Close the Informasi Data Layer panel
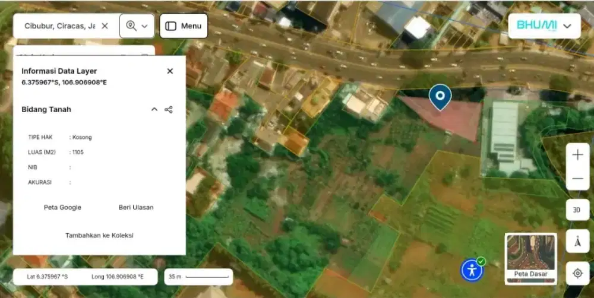The height and width of the screenshot is (298, 594). point(170,71)
